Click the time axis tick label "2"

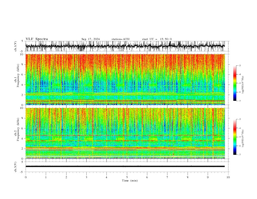tap(66, 177)
